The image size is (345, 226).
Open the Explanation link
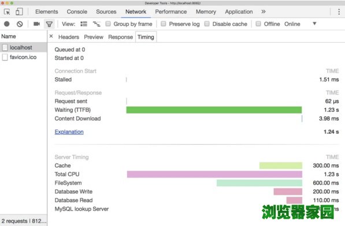tap(69, 132)
